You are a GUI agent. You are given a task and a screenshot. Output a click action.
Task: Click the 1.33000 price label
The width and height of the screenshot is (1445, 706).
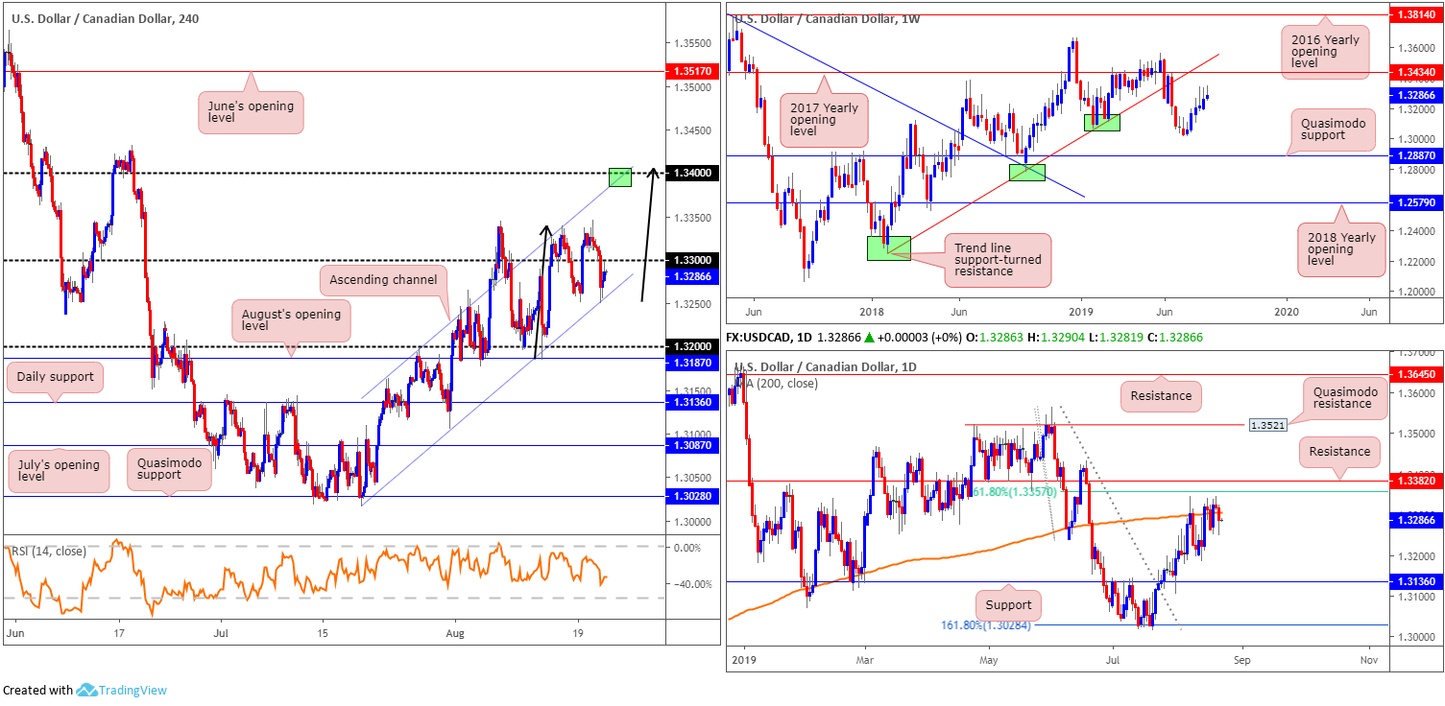click(x=694, y=260)
